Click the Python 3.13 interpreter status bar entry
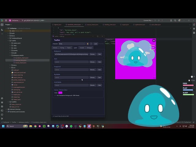The height and width of the screenshot is (147, 196). point(183,122)
